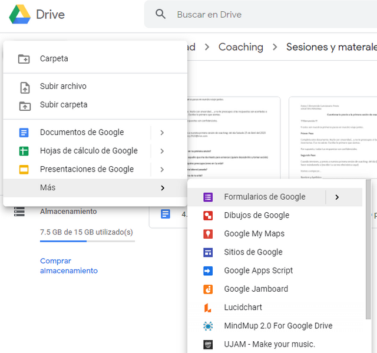Expand Hojas de cálculo submenu arrow

(162, 151)
